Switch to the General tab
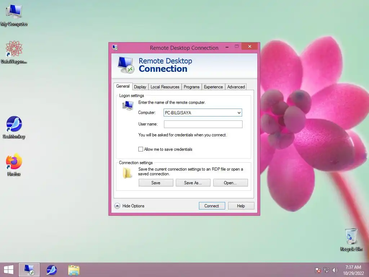This screenshot has width=369, height=277. tap(123, 86)
